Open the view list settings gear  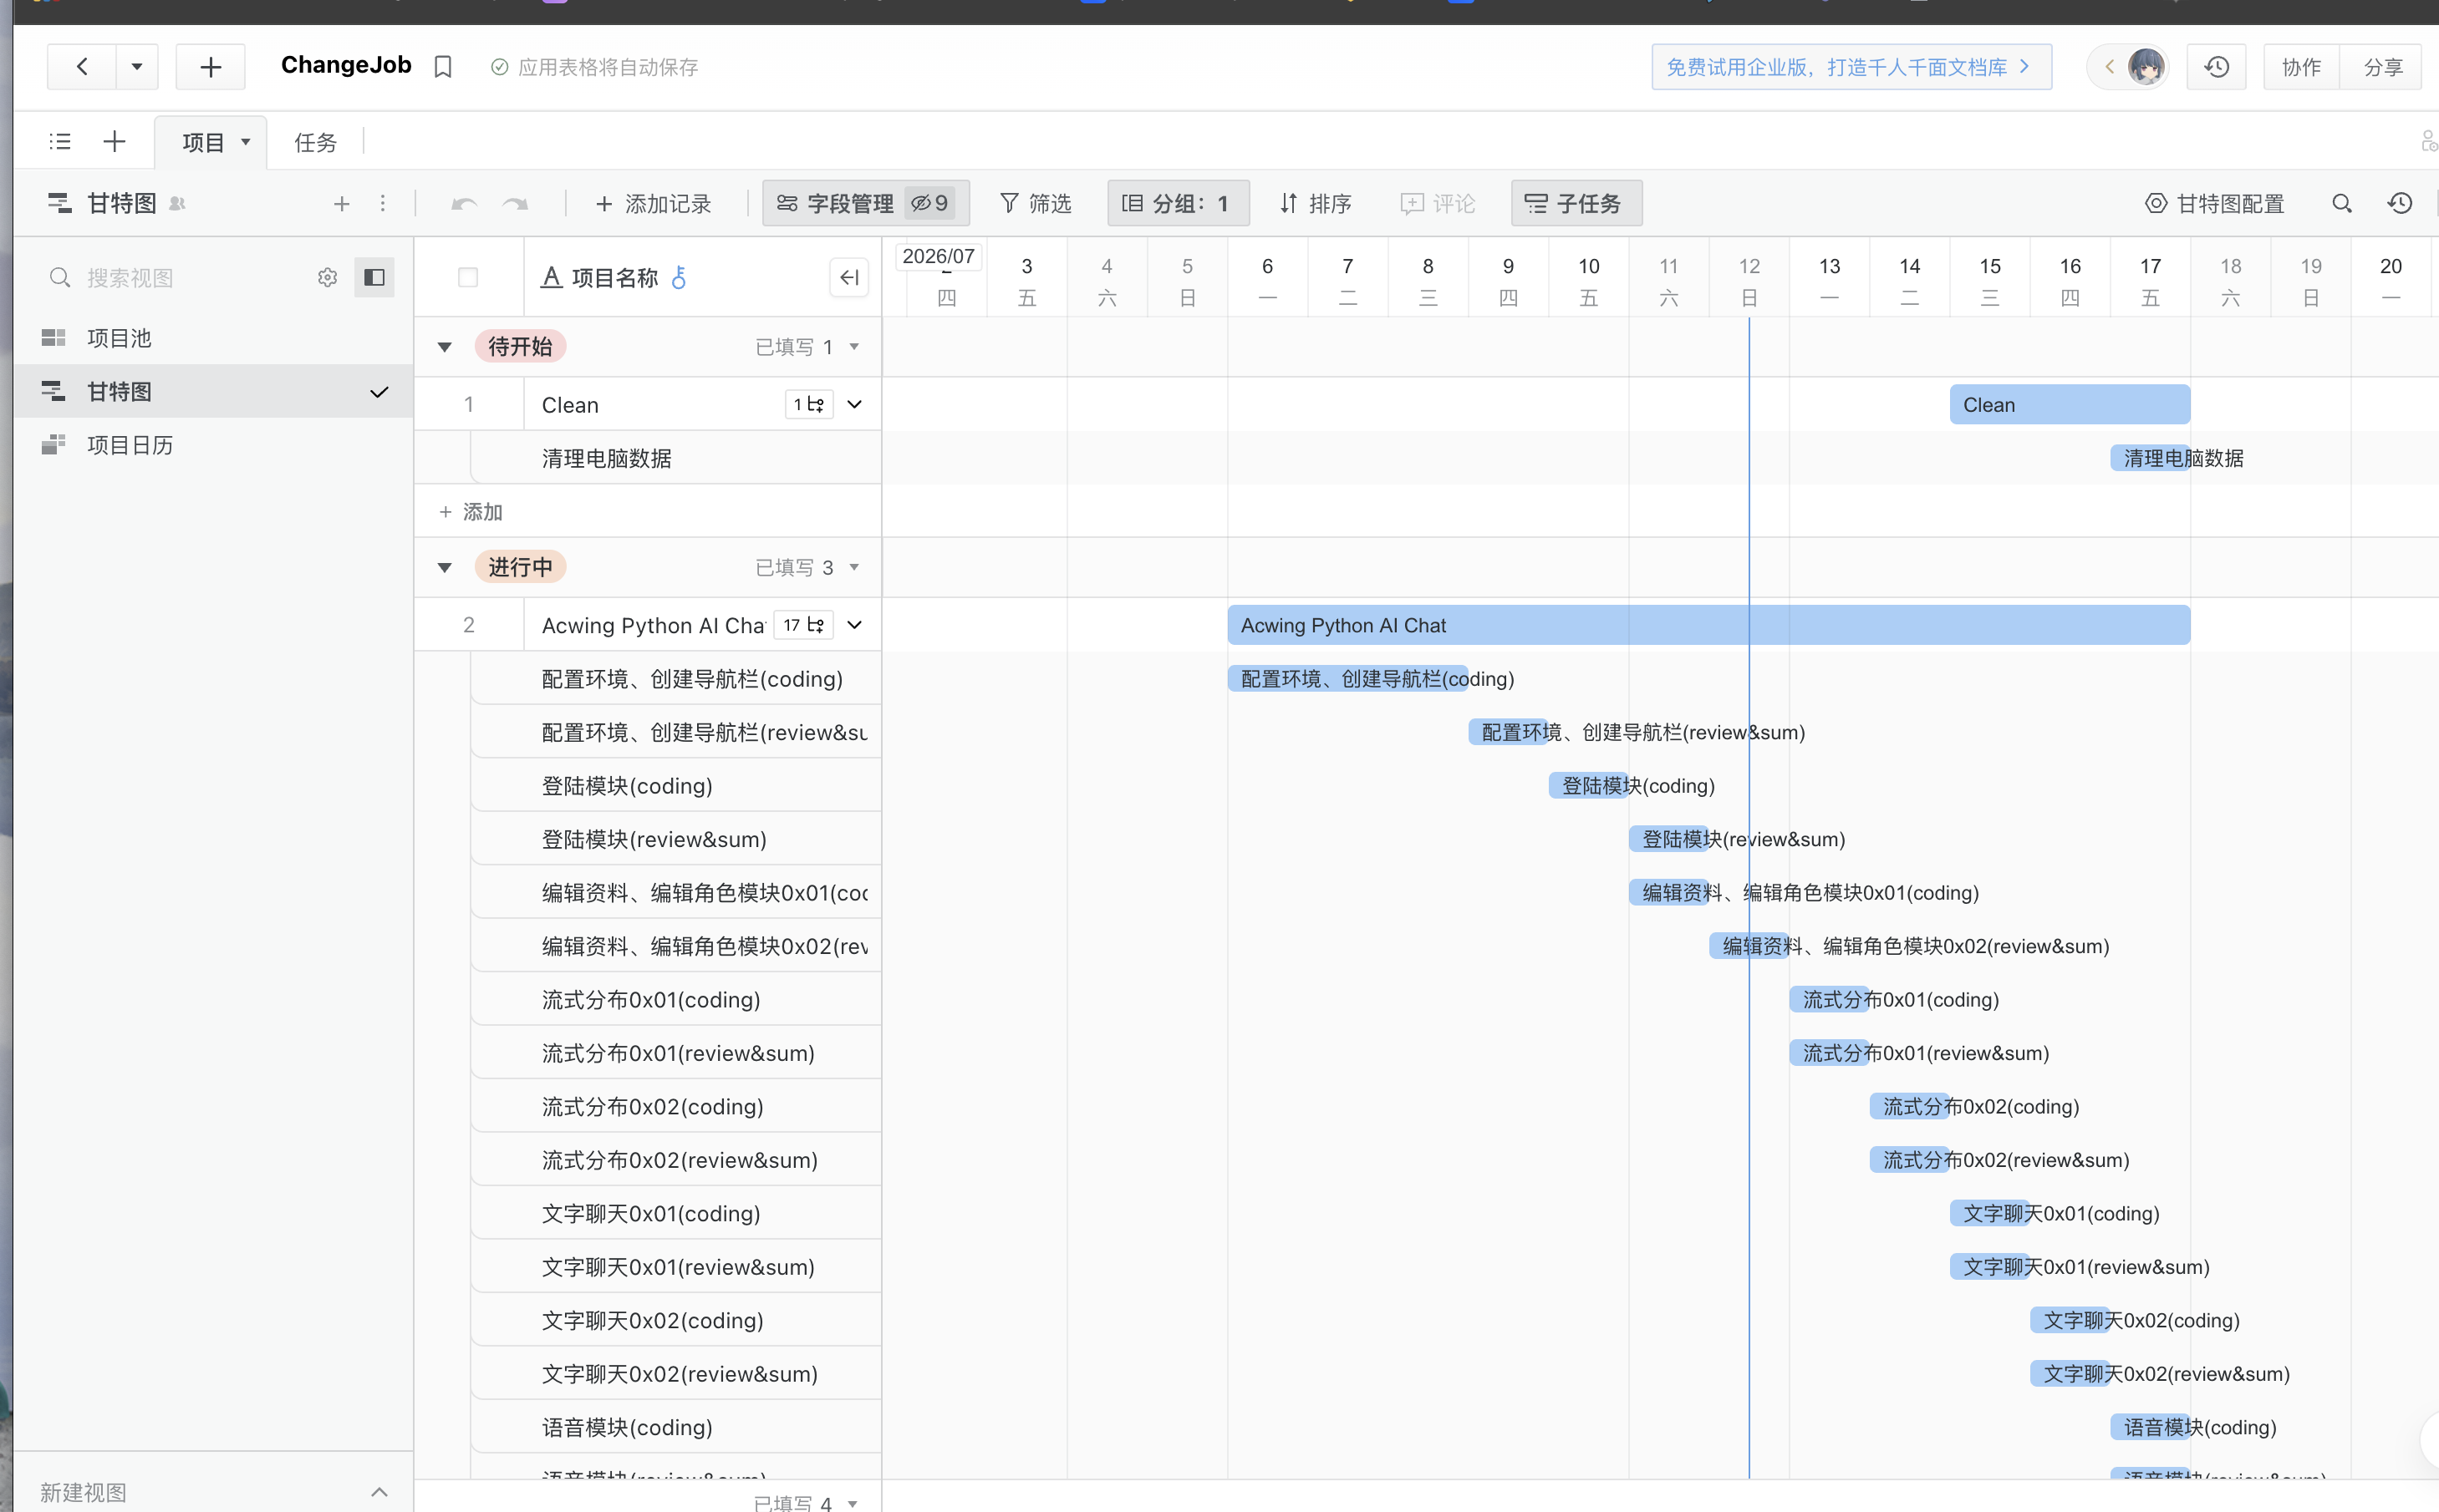coord(327,278)
